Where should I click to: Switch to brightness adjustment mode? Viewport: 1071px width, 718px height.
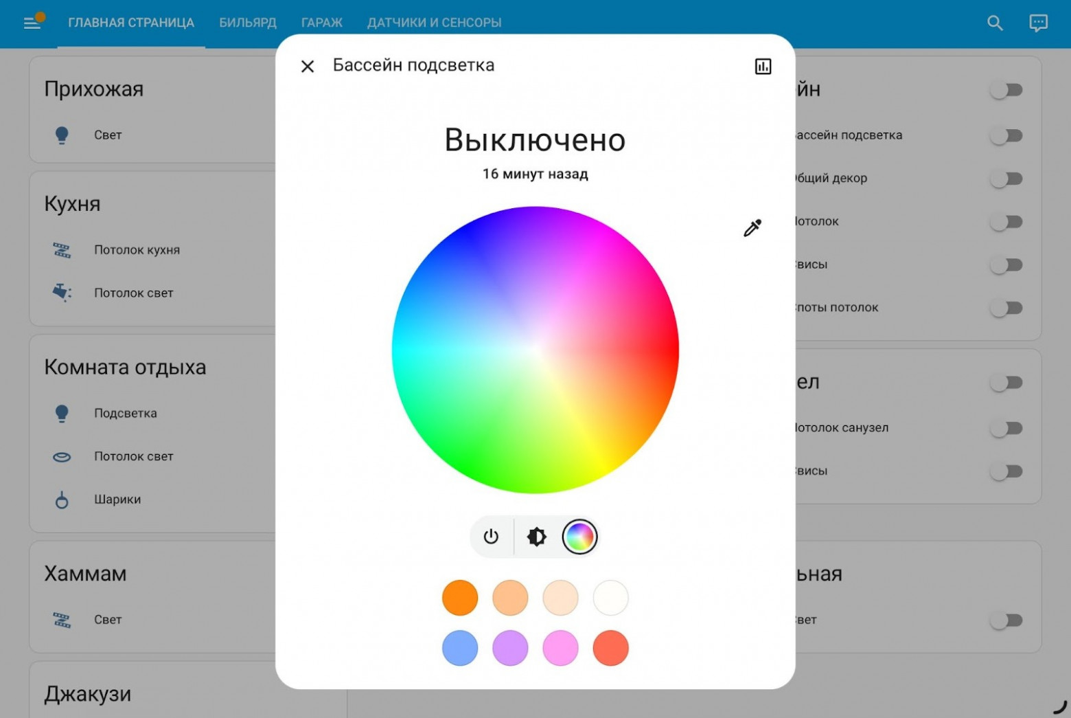coord(536,537)
